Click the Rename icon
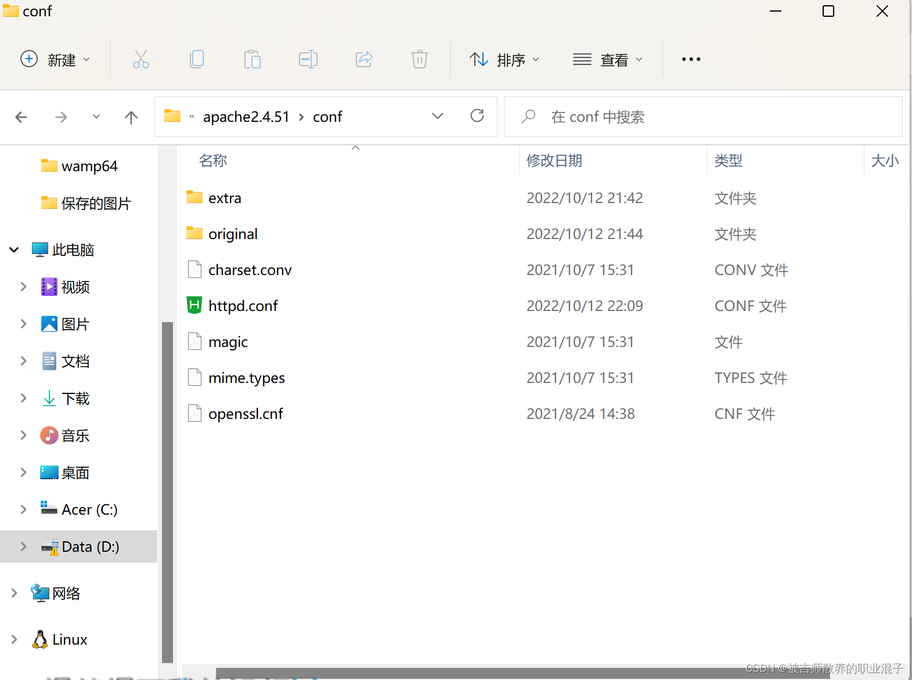912x680 pixels. (x=308, y=59)
